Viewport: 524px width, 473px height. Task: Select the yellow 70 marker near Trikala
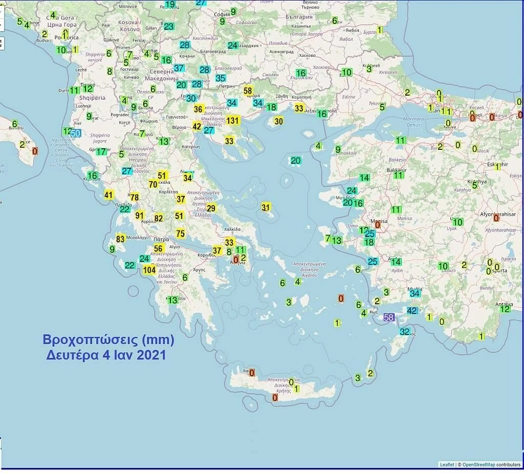[152, 184]
